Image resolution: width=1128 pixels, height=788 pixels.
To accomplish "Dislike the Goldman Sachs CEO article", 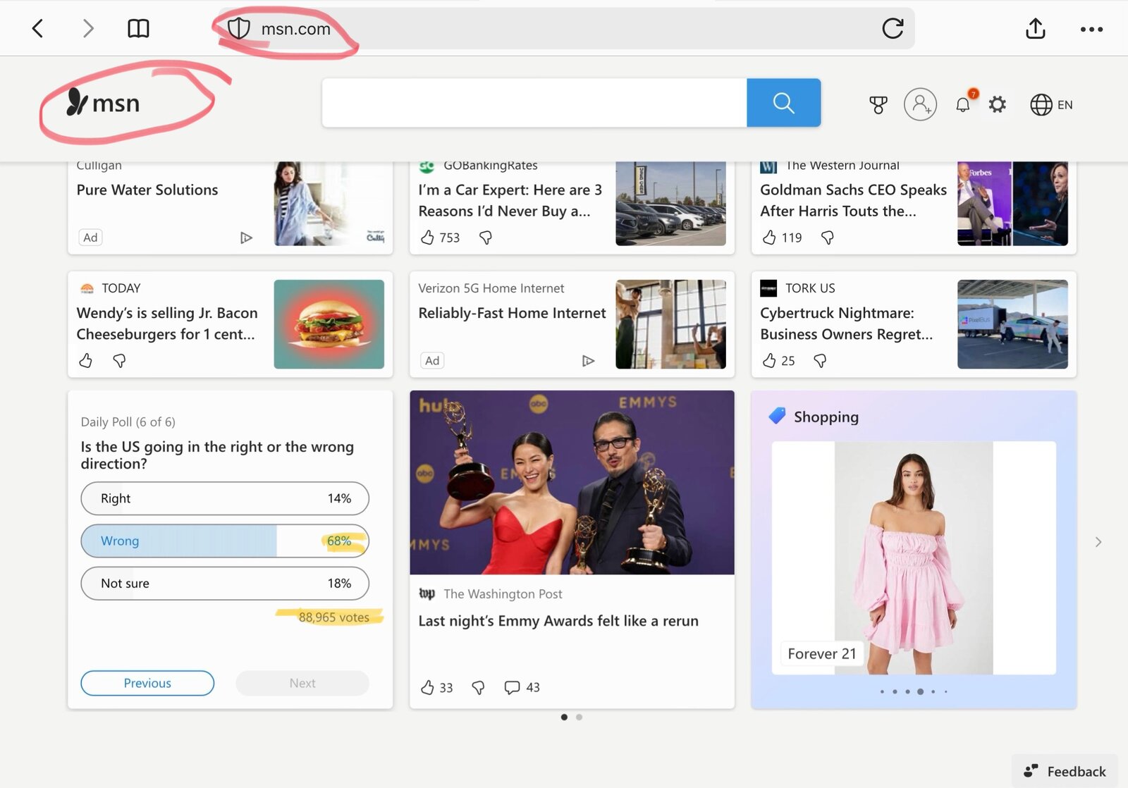I will [827, 238].
